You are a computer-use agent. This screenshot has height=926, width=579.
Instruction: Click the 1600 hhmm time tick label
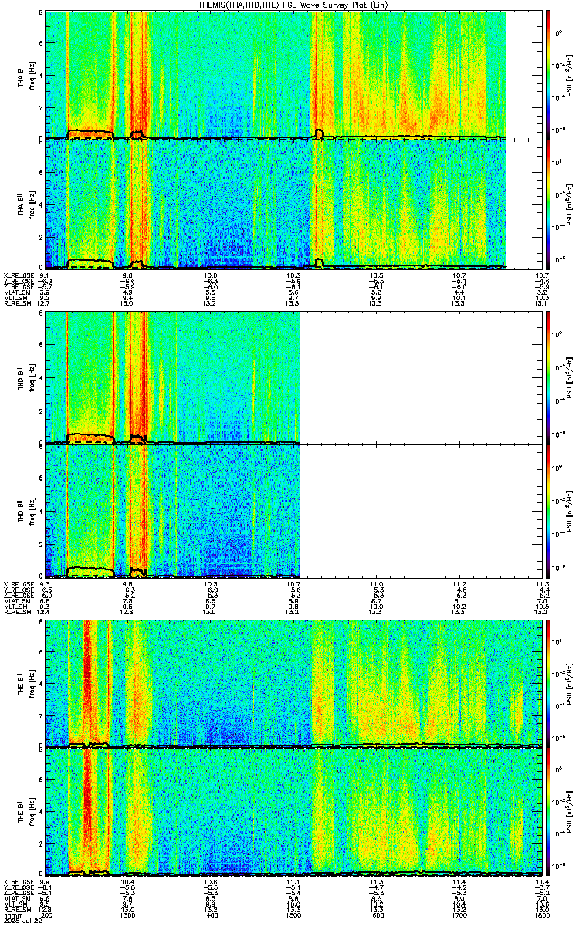pos(376,916)
